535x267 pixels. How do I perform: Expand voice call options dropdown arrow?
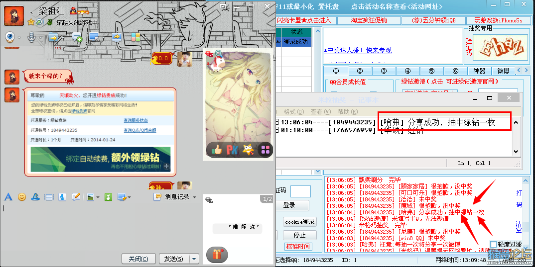pos(40,37)
